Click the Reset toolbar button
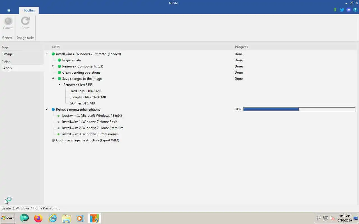Viewport: 359px width, 224px height. pyautogui.click(x=26, y=23)
